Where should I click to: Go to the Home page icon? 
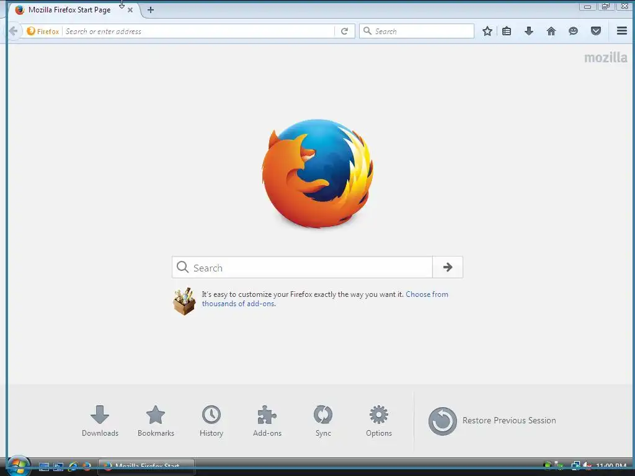point(551,31)
